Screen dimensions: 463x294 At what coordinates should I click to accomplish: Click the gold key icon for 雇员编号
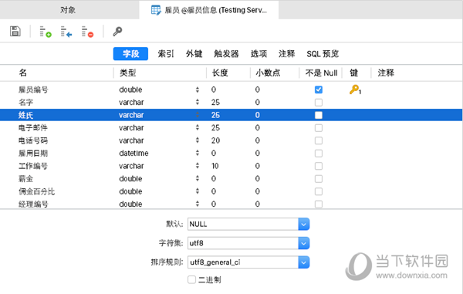(x=355, y=90)
